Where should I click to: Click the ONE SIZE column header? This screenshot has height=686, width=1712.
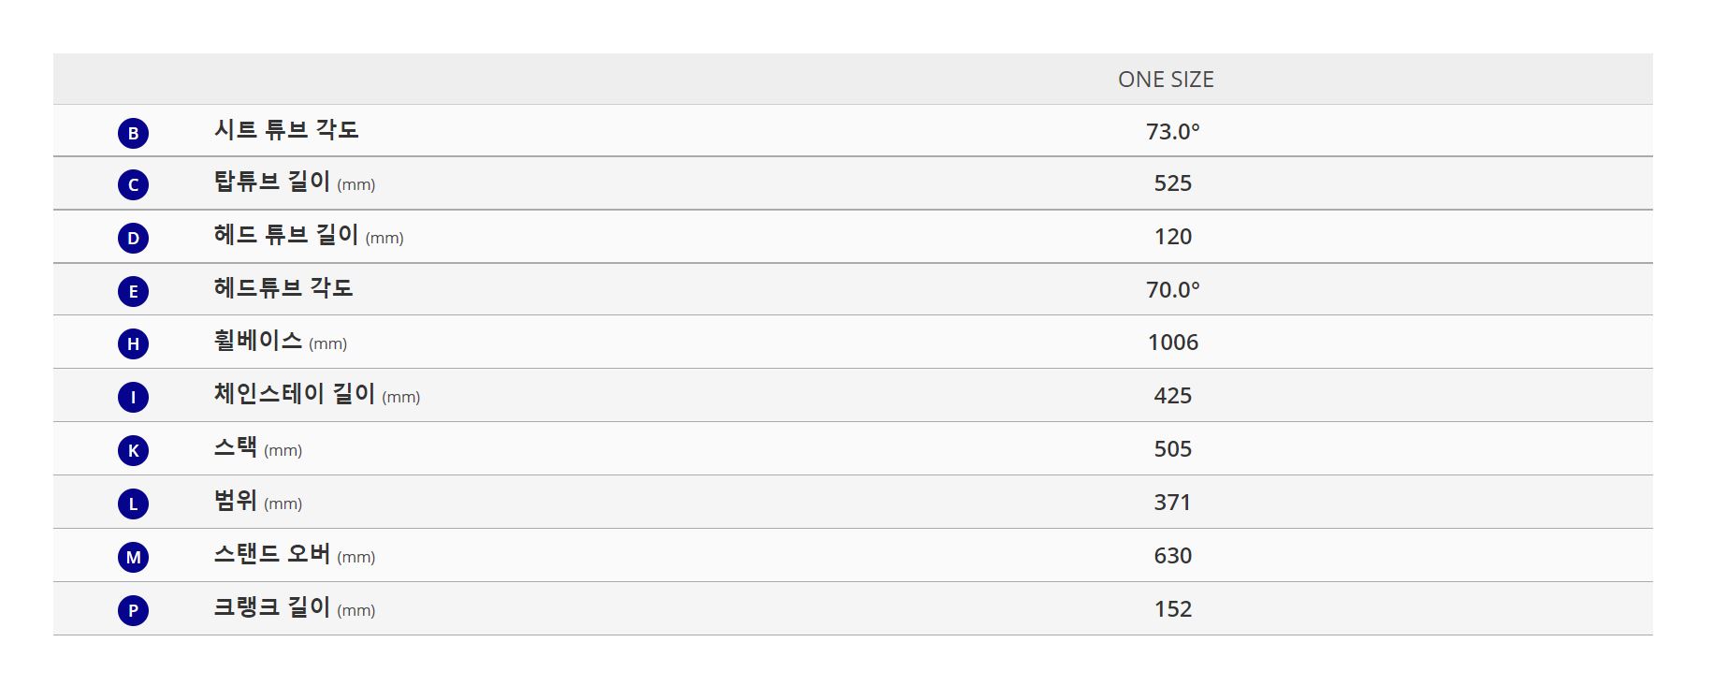pos(1166,80)
